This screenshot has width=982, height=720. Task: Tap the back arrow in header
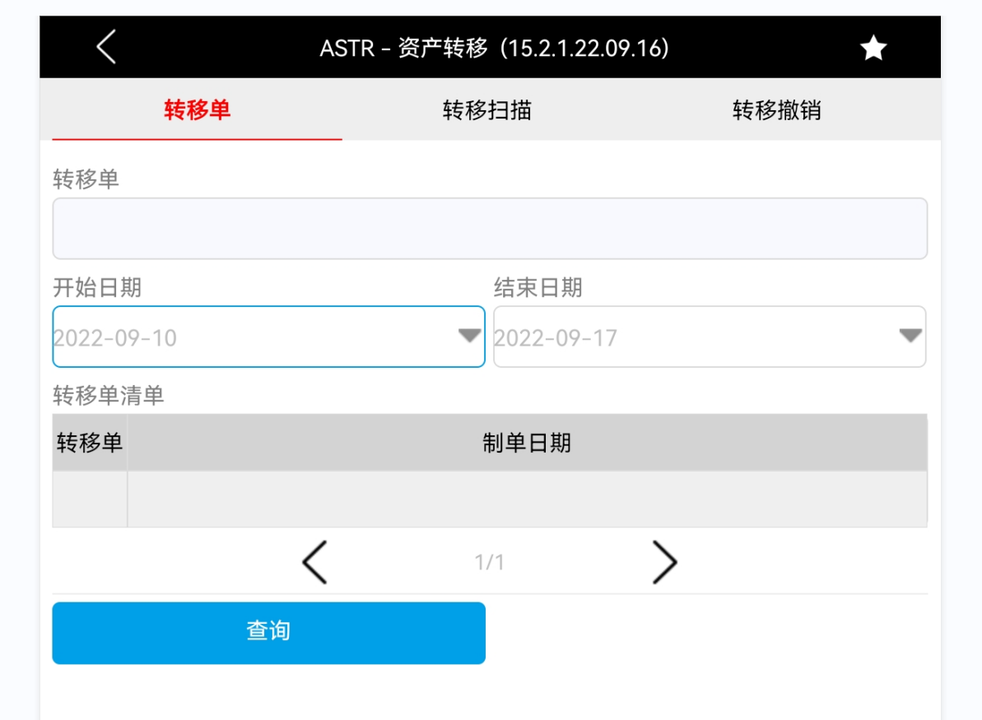click(x=106, y=47)
